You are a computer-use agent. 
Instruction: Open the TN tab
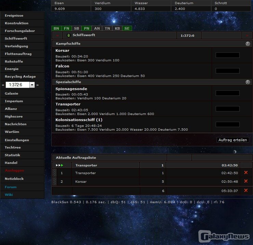click(107, 28)
